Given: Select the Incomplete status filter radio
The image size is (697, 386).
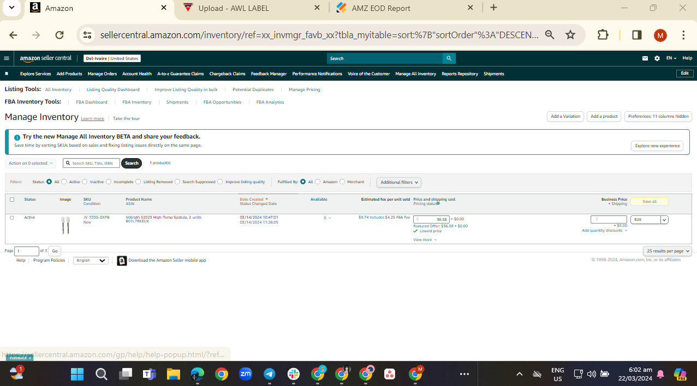Looking at the screenshot, I should tap(109, 182).
